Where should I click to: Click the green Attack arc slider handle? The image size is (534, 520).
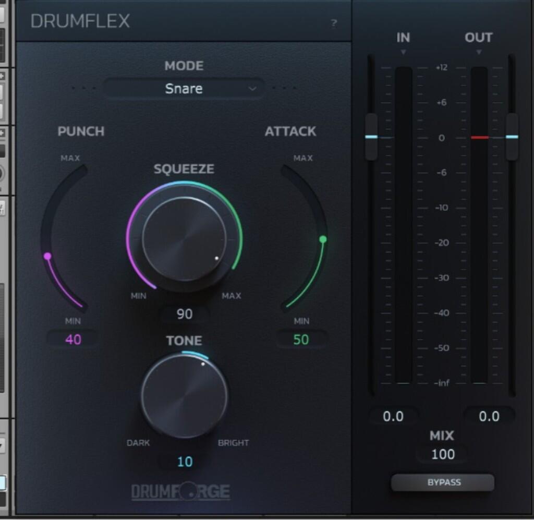(323, 239)
